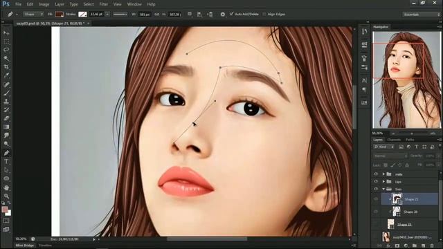Open layer Kind filter dropdown
The width and height of the screenshot is (443, 249).
384,147
